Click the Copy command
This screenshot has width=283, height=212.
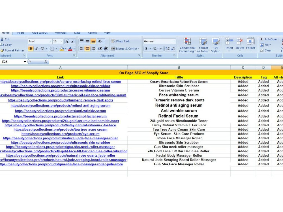[6, 45]
